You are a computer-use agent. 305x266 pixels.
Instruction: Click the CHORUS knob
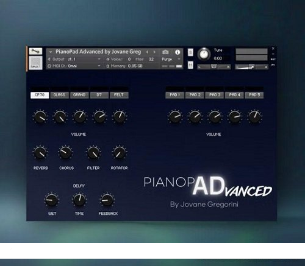point(65,153)
